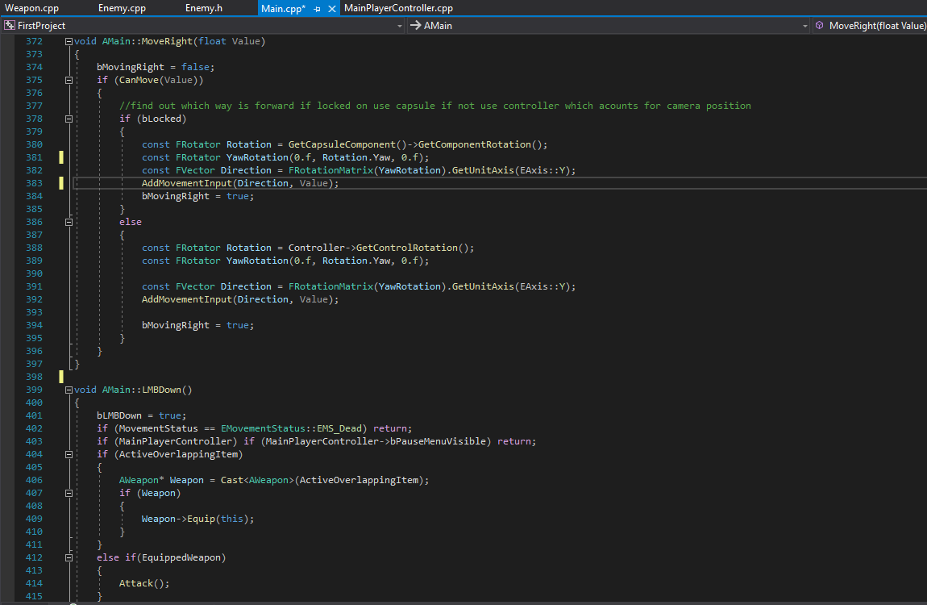Image resolution: width=927 pixels, height=605 pixels.
Task: Open the MainPlayerController.cpp tab
Action: tap(398, 8)
